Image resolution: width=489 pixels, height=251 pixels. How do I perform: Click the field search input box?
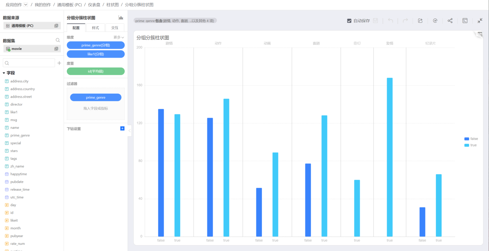pyautogui.click(x=29, y=63)
